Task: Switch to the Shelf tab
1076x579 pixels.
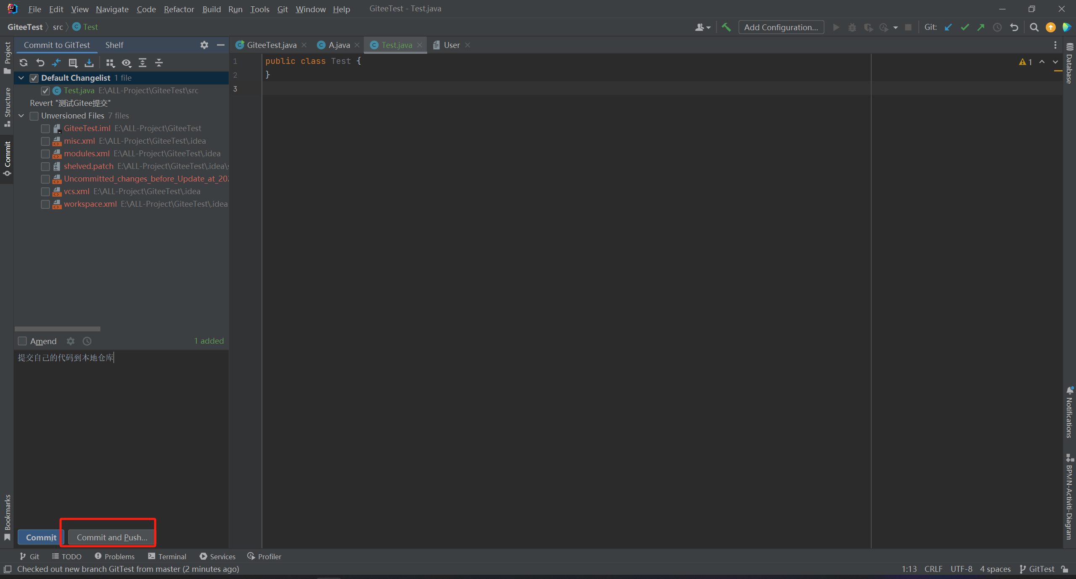Action: [x=114, y=45]
